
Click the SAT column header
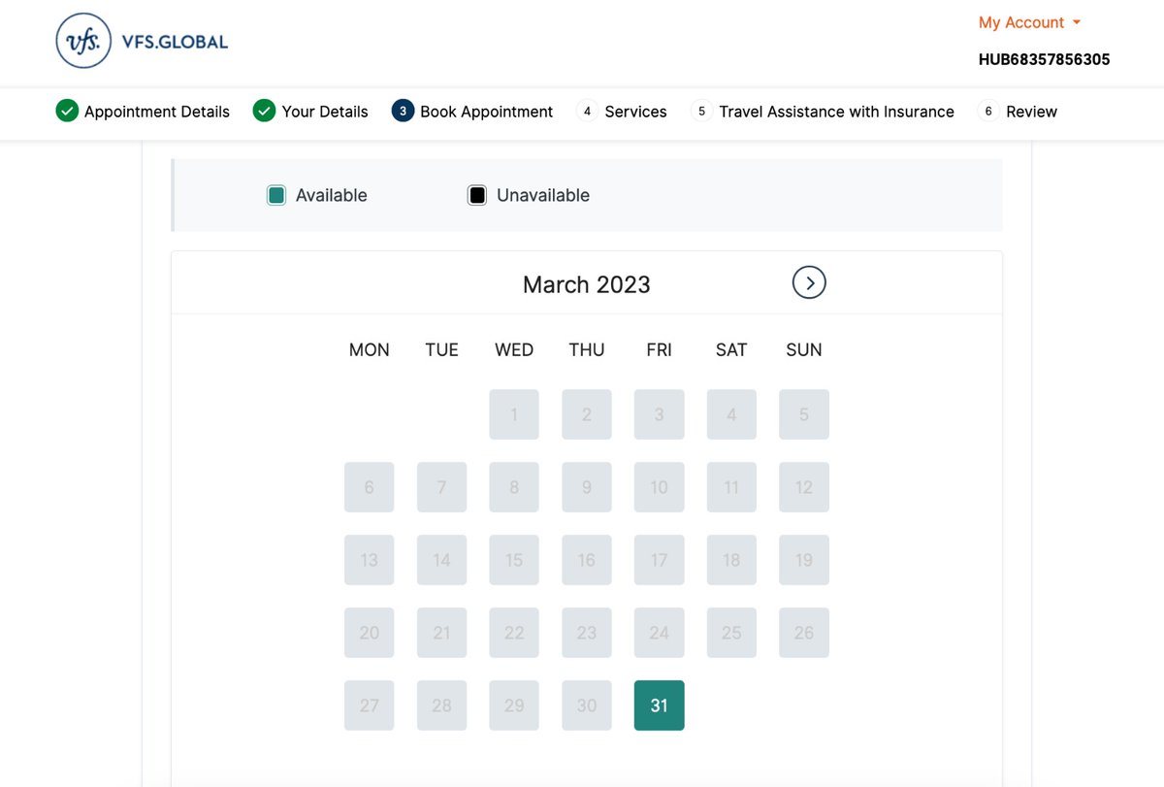(731, 350)
